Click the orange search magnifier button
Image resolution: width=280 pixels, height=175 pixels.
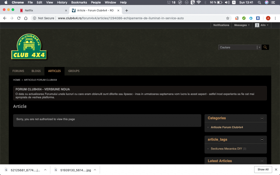tap(265, 47)
